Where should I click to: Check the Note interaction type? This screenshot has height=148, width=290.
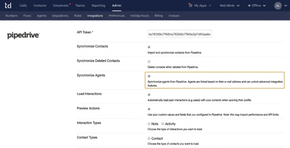coord(149,124)
